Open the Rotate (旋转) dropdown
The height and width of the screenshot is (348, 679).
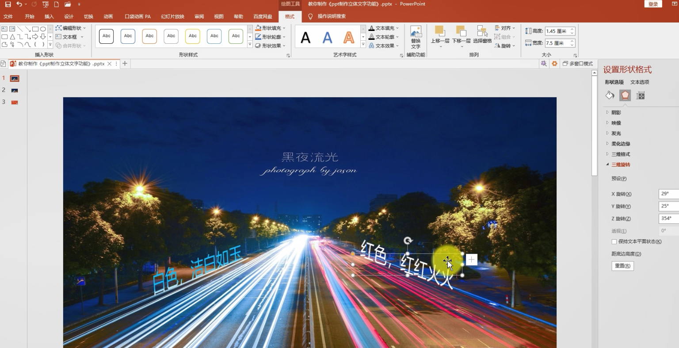(505, 46)
